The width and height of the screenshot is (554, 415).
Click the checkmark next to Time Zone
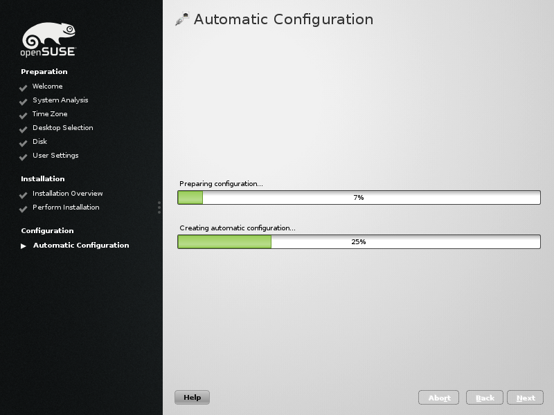click(23, 115)
